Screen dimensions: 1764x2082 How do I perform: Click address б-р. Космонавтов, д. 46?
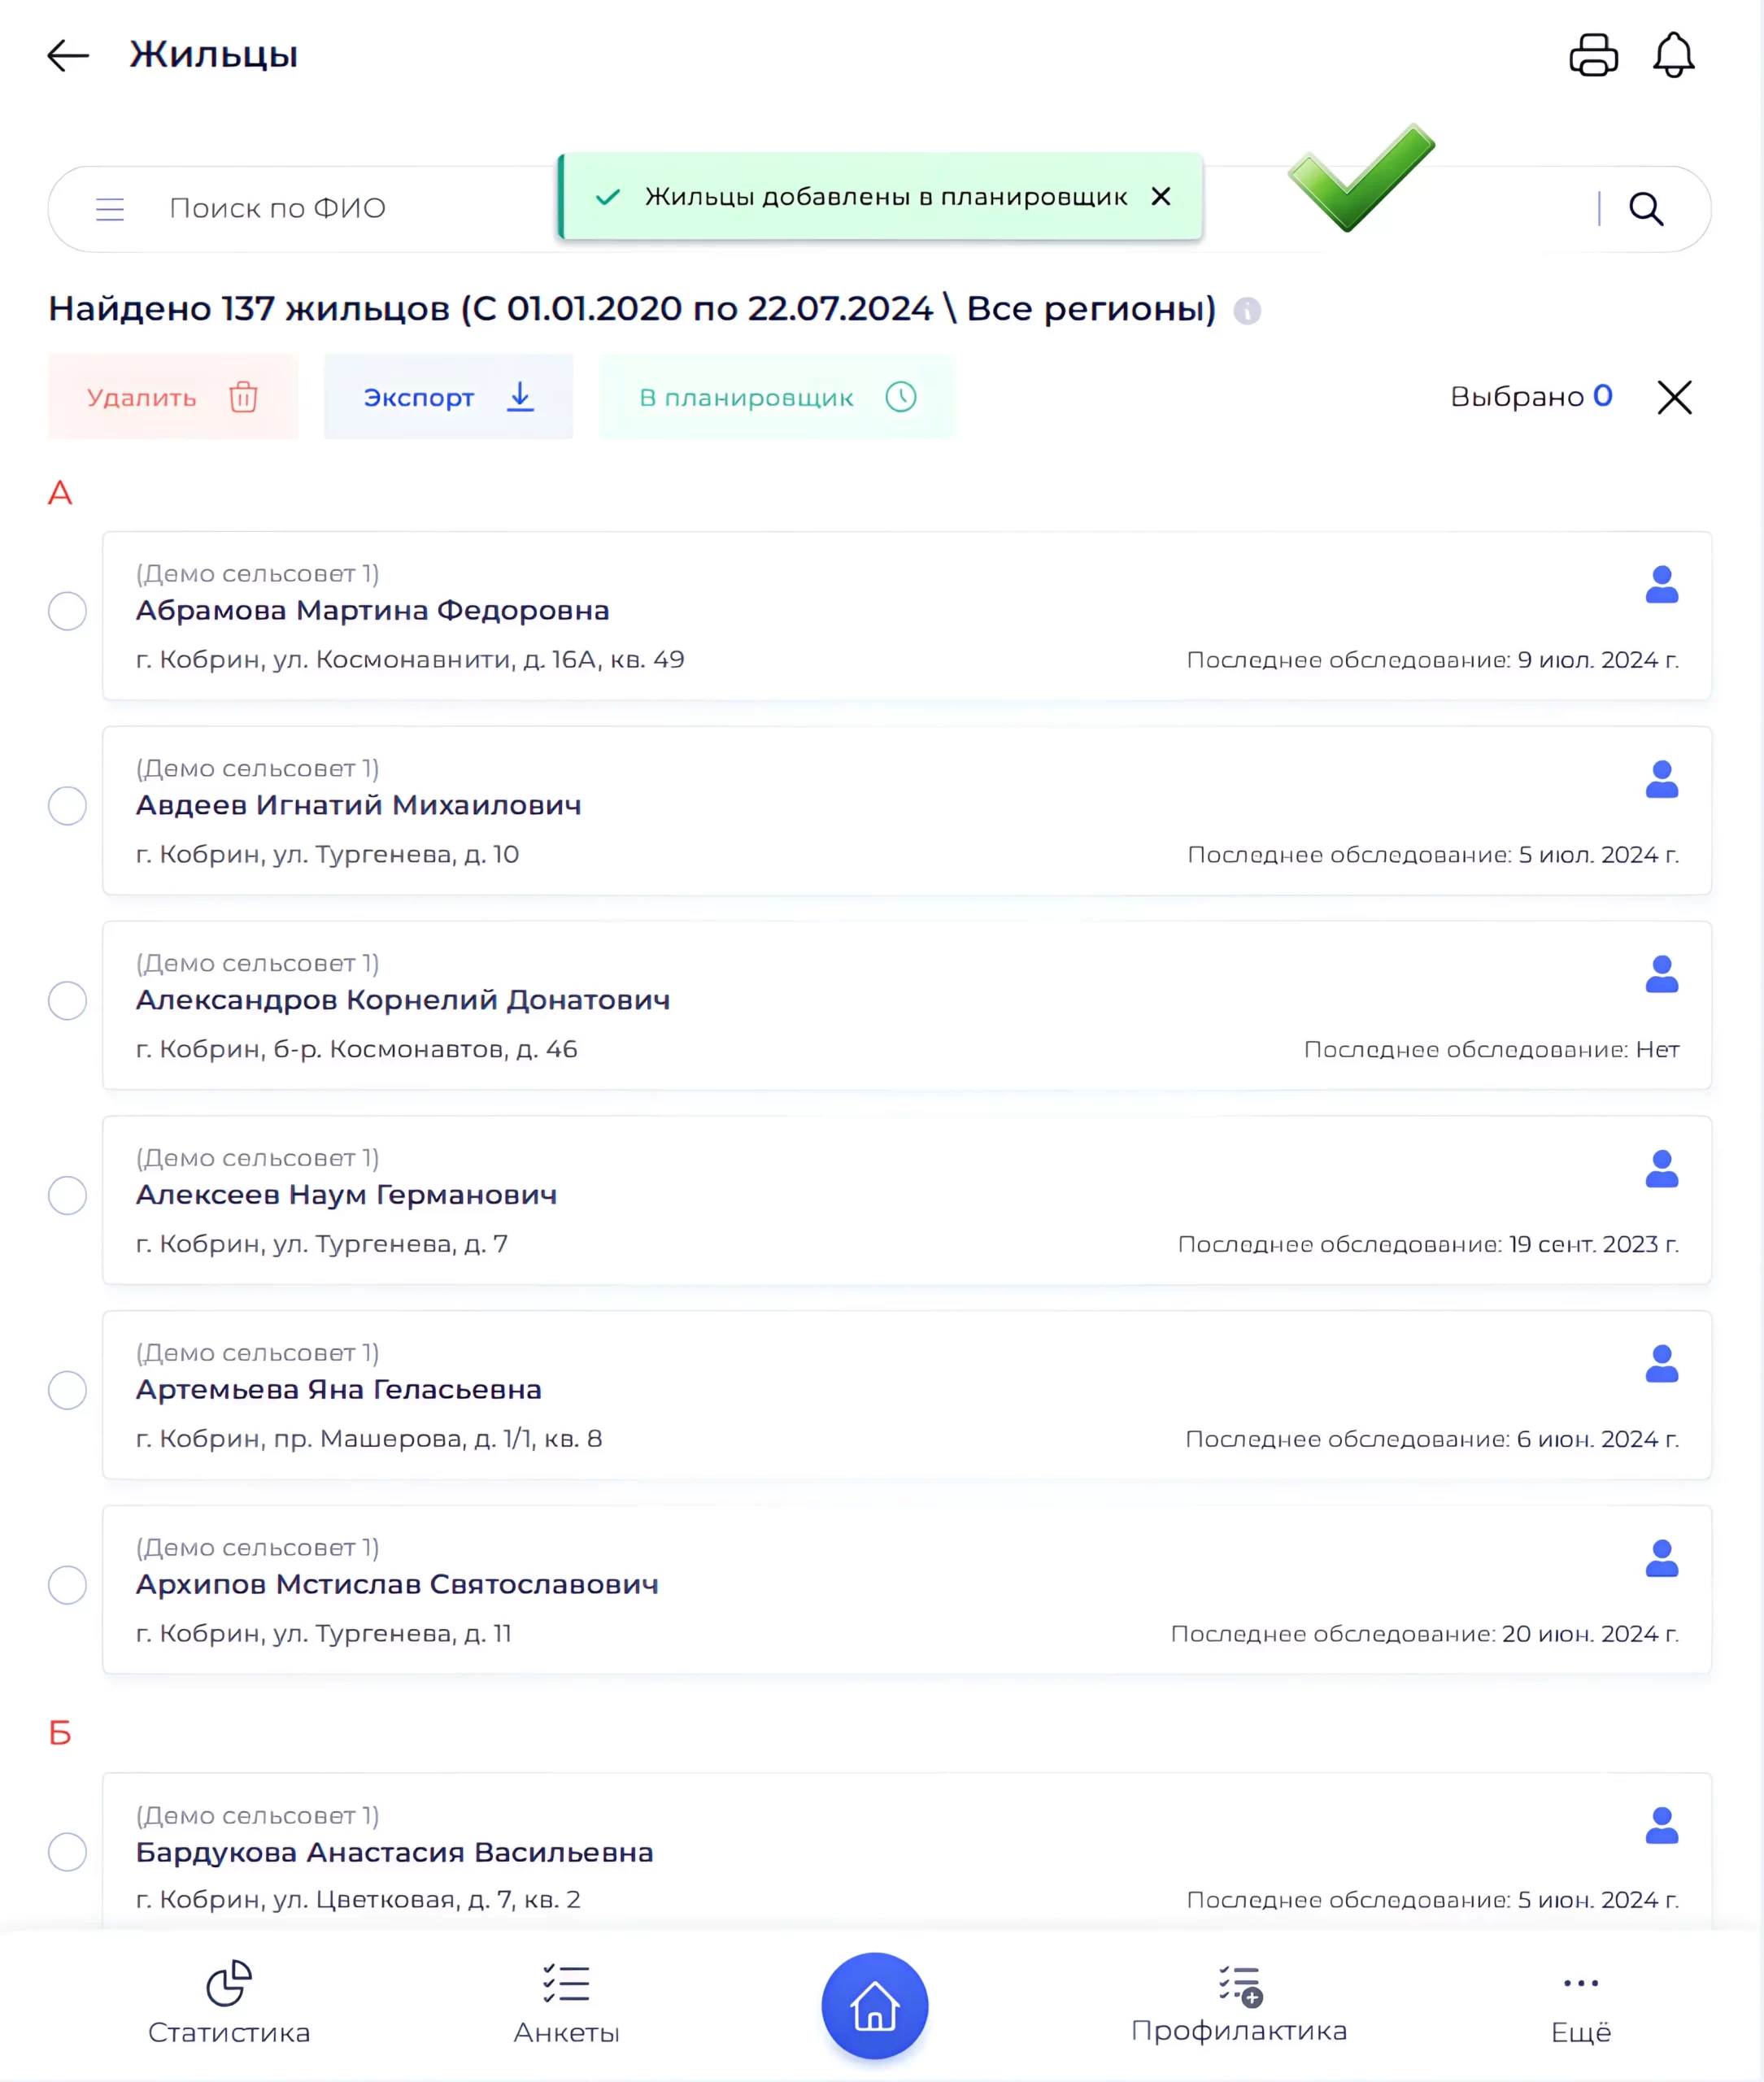point(425,1050)
